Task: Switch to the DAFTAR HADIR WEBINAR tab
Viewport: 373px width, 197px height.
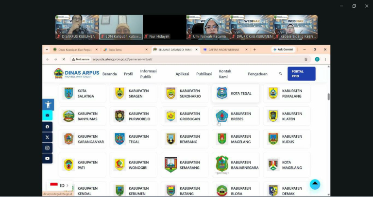Action: point(225,49)
